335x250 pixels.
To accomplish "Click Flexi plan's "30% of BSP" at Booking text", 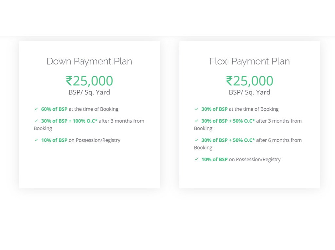I will (x=214, y=109).
